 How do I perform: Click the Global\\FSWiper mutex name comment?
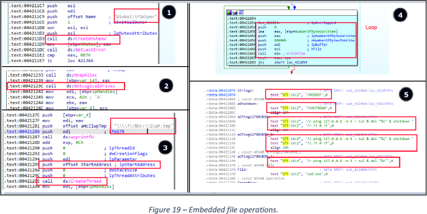136,17
